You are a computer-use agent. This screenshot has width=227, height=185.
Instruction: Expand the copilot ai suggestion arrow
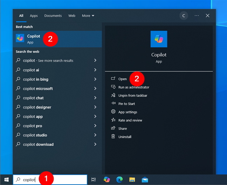[x=95, y=70]
